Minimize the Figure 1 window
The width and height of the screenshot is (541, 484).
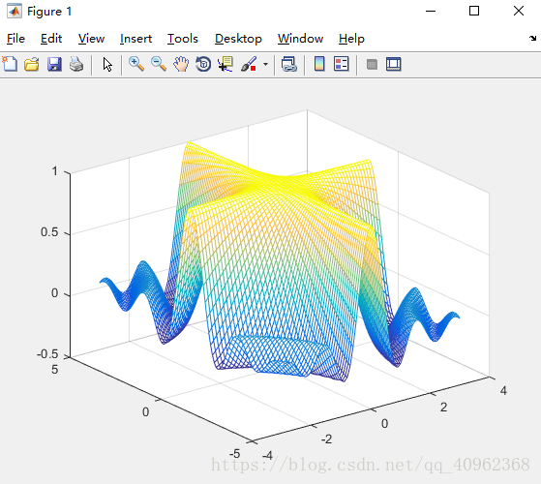431,11
